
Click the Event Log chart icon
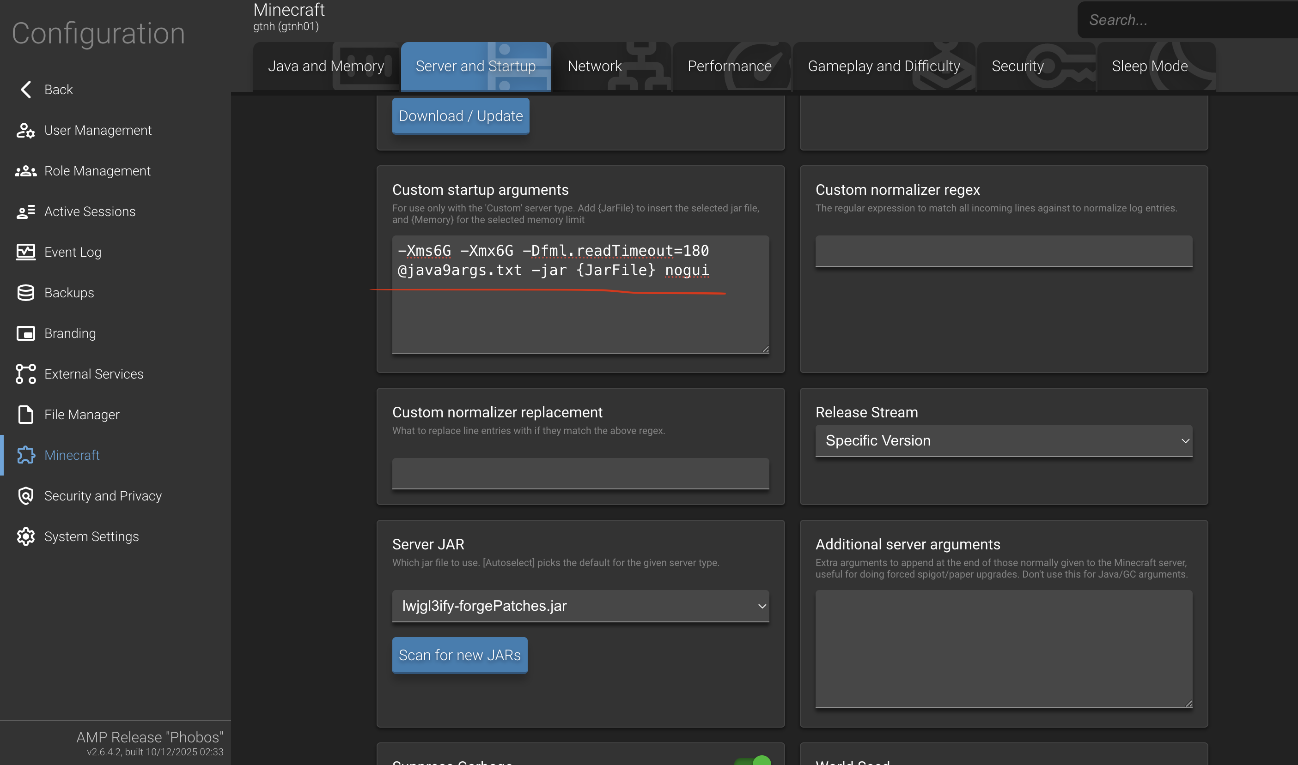point(26,252)
